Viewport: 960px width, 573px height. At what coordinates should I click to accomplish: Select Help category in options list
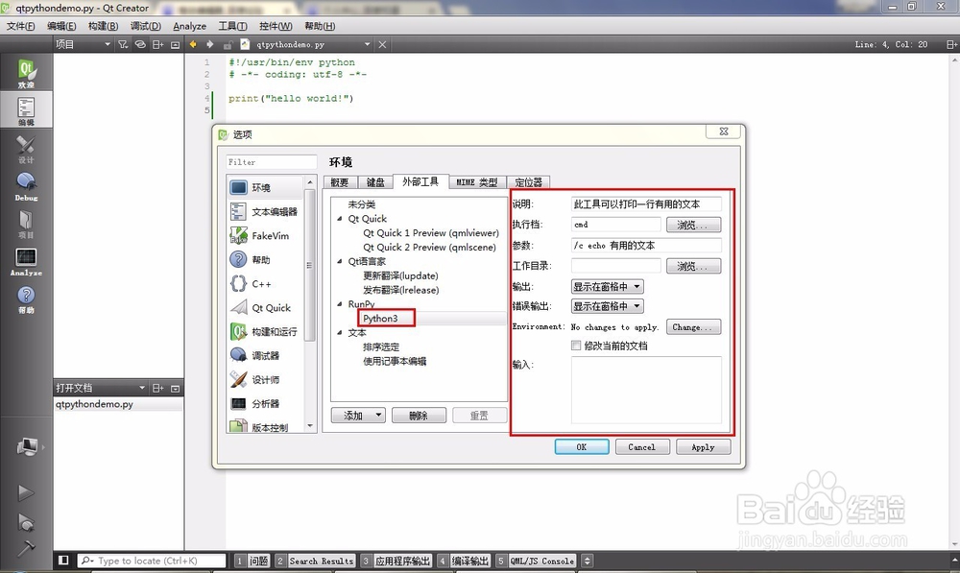265,259
